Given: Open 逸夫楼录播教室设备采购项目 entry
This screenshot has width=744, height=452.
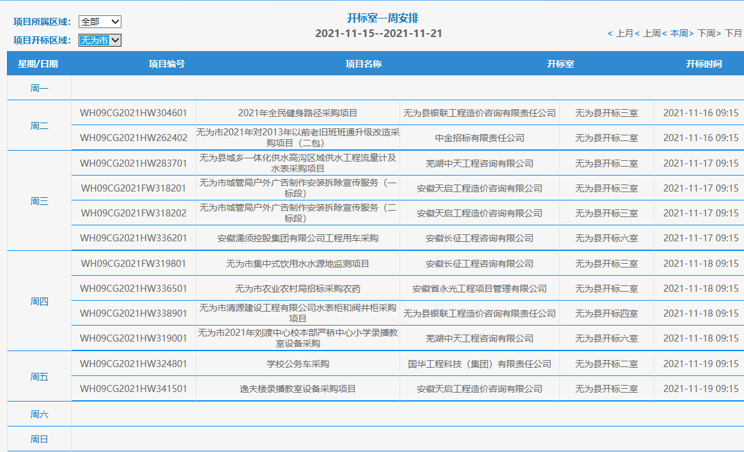Looking at the screenshot, I should pyautogui.click(x=298, y=389).
